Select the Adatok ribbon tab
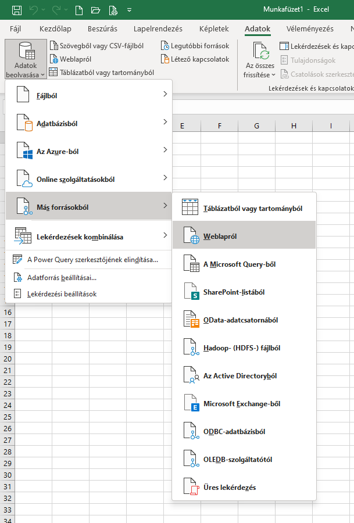The image size is (354, 523). [x=258, y=29]
